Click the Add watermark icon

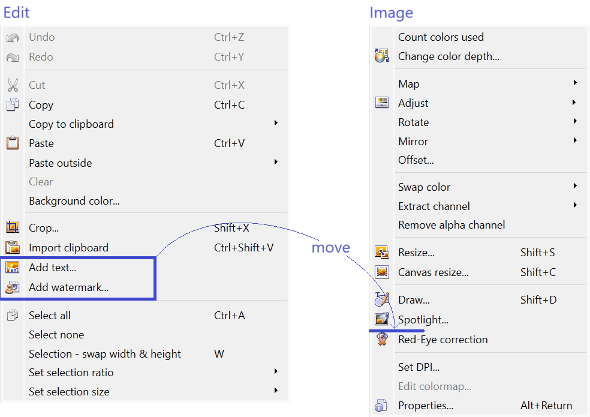point(13,287)
